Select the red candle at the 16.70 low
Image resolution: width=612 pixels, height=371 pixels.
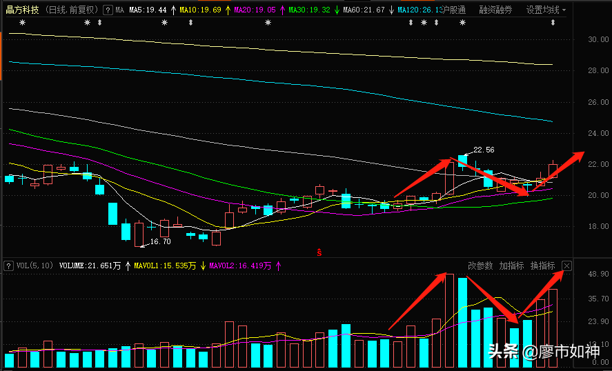click(x=139, y=234)
